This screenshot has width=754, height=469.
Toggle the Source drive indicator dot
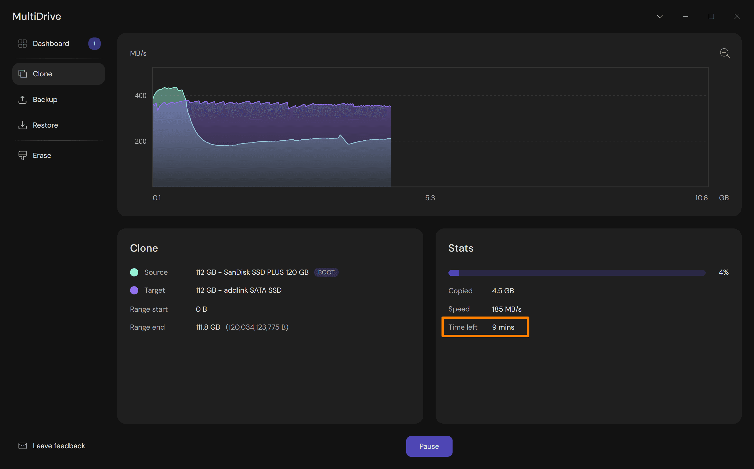(x=134, y=272)
